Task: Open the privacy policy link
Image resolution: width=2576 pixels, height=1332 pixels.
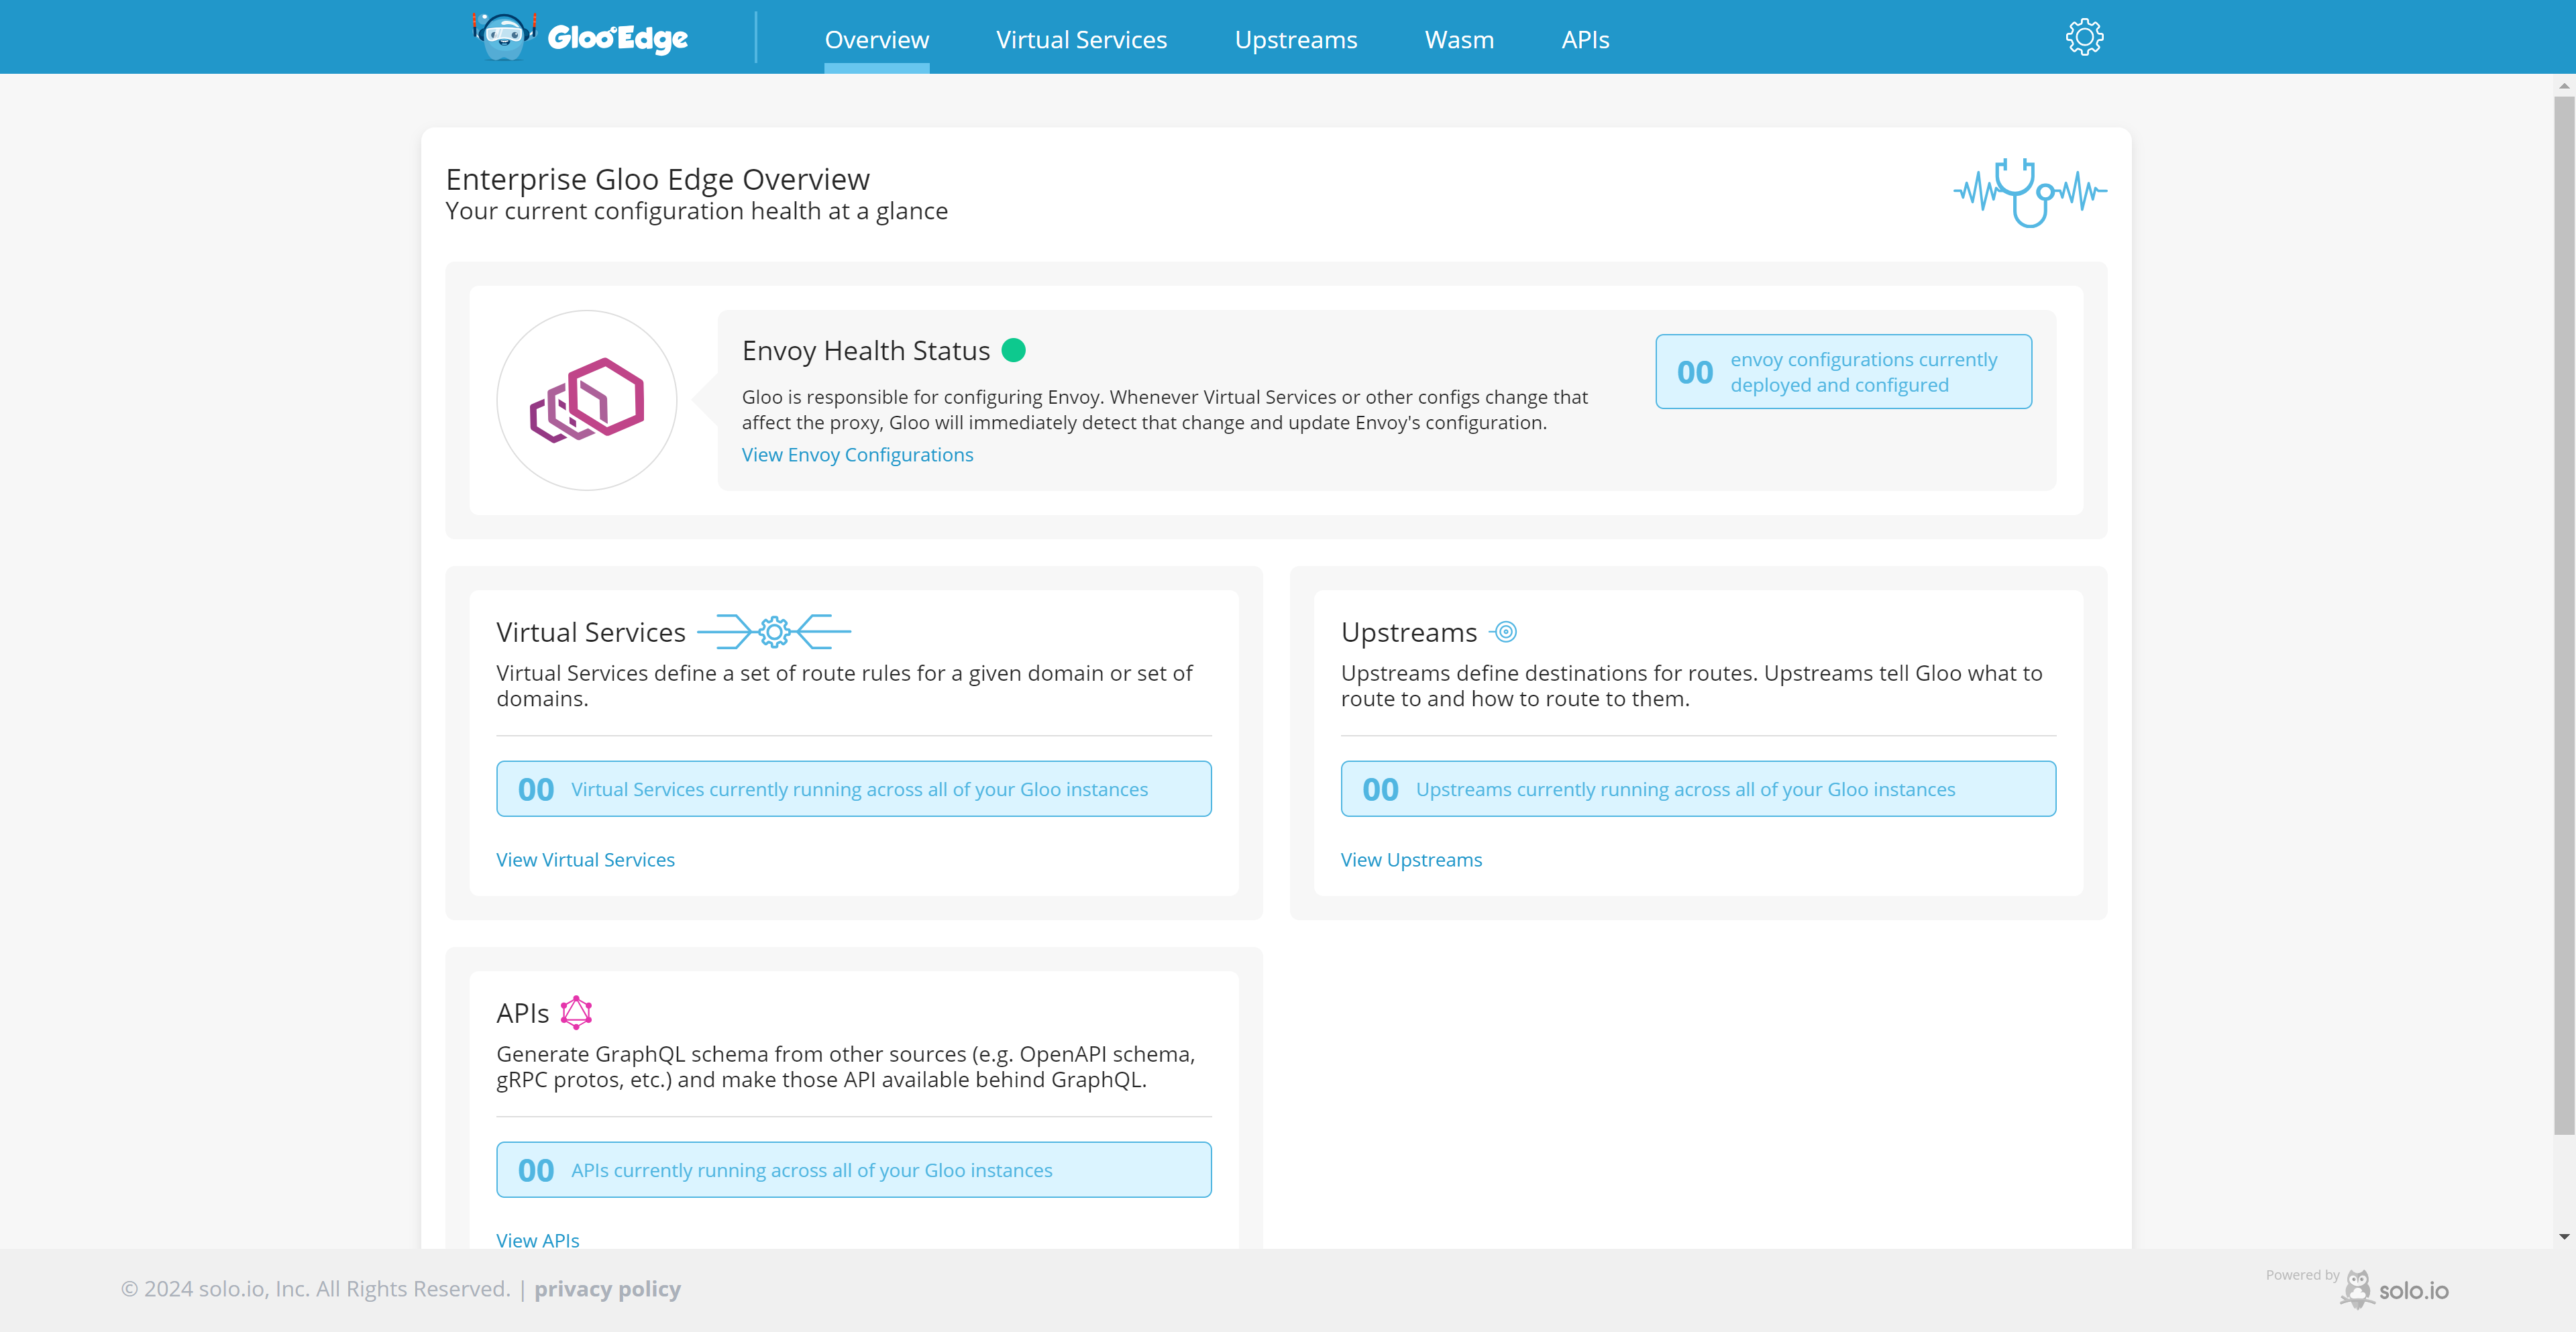Action: (607, 1289)
